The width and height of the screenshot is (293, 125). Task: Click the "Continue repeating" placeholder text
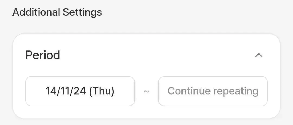[213, 91]
